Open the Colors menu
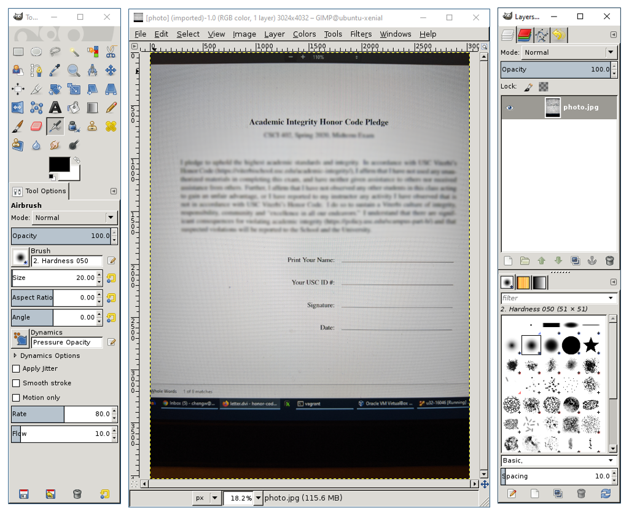The height and width of the screenshot is (511, 629). tap(304, 34)
